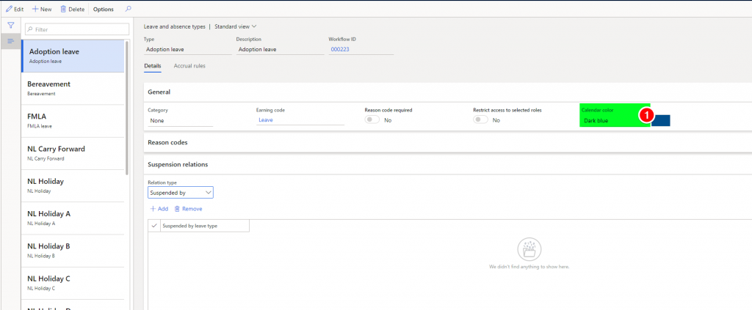Viewport: 752px width, 310px height.
Task: Expand the Reason codes section
Action: [447, 143]
